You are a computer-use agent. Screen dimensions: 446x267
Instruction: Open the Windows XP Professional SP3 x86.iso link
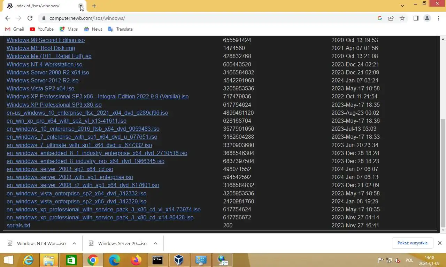(x=54, y=105)
